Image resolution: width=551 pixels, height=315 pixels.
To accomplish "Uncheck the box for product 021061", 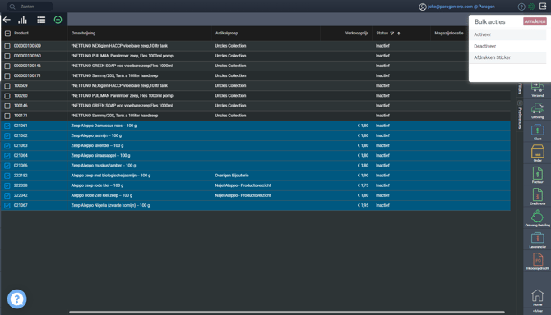I will (x=7, y=126).
